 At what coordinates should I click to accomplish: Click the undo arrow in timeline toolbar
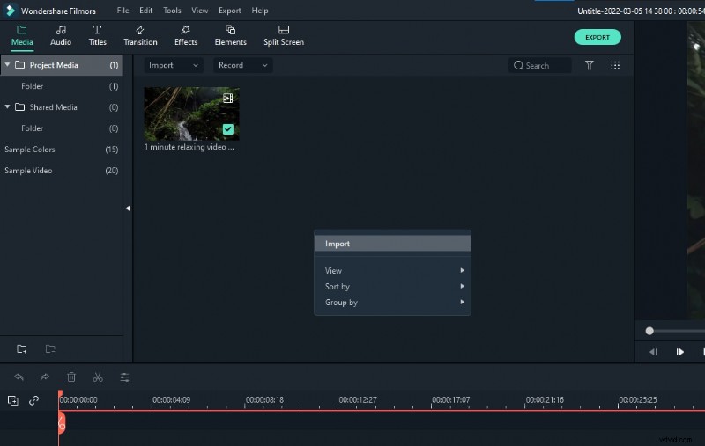(x=19, y=377)
